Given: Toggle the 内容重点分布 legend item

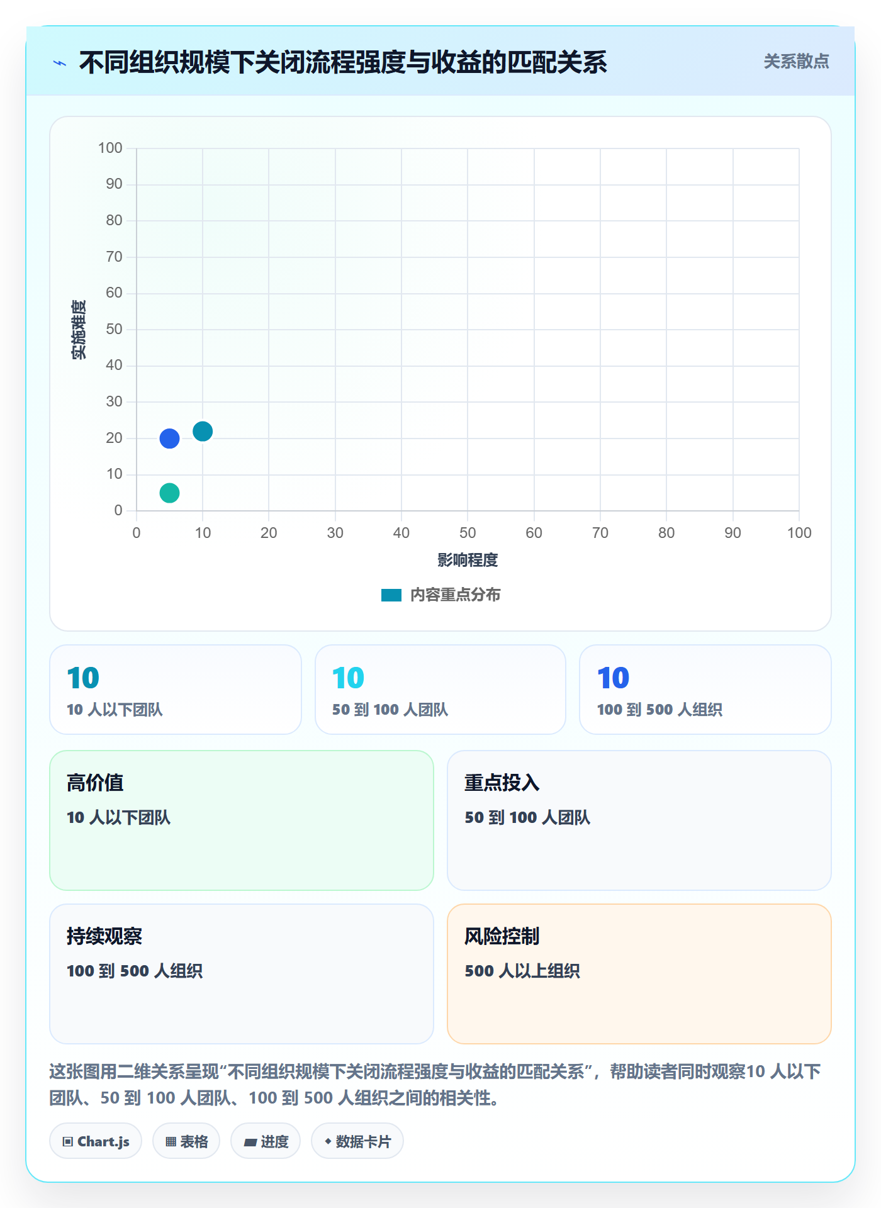Looking at the screenshot, I should (441, 595).
